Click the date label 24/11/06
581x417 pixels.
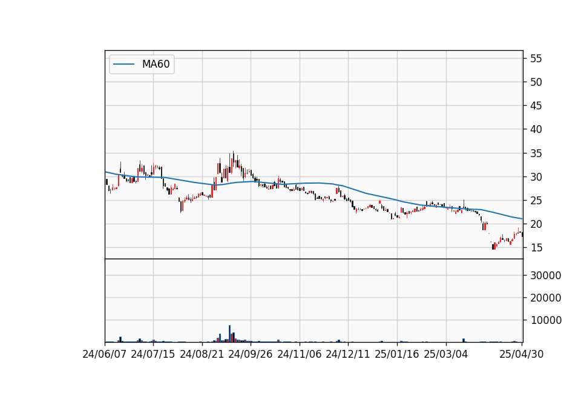coord(300,355)
